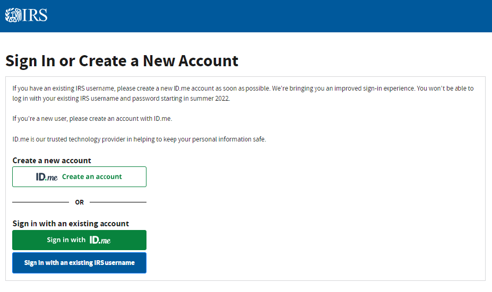This screenshot has height=292, width=492.
Task: Click the divider line right of OR
Action: 118,202
